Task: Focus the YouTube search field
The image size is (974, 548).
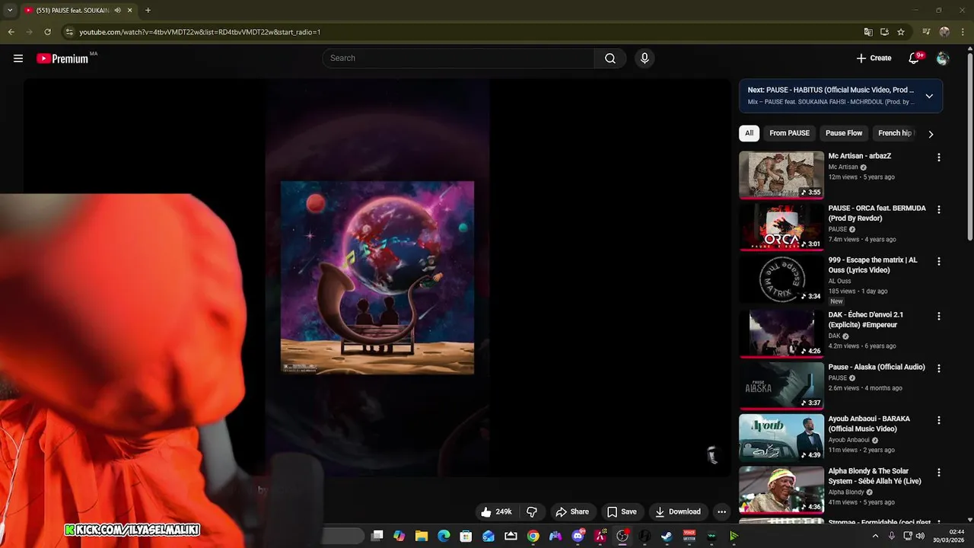Action: coord(459,59)
